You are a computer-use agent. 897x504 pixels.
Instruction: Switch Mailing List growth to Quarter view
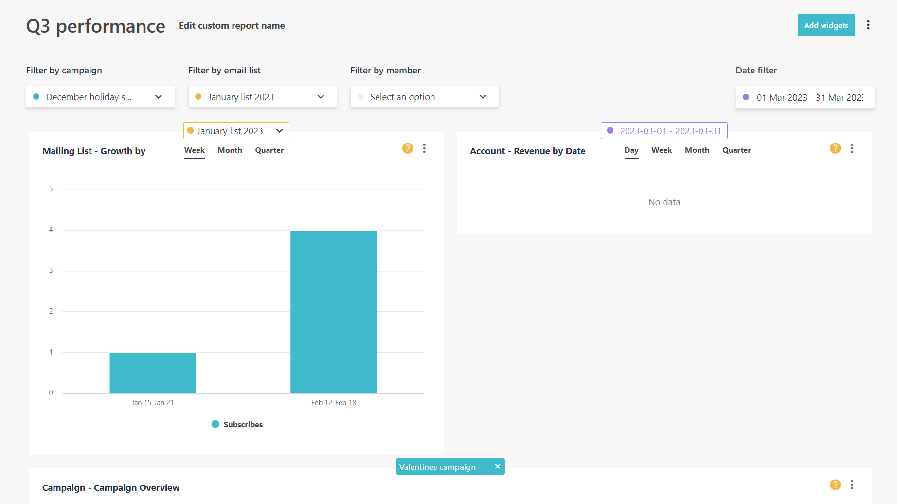269,150
